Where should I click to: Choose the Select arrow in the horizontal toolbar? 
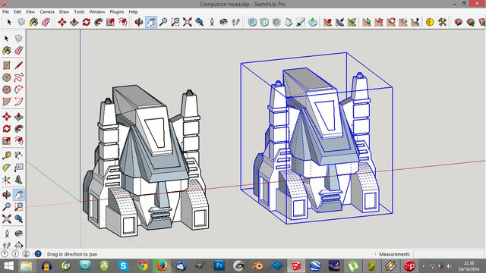[9, 22]
